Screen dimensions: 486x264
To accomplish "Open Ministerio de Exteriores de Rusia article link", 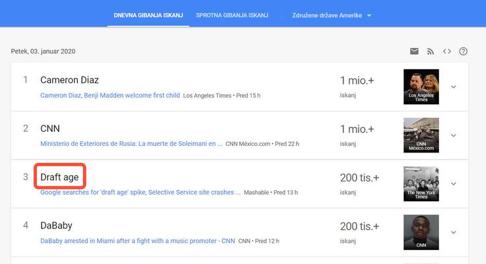I will pos(131,144).
